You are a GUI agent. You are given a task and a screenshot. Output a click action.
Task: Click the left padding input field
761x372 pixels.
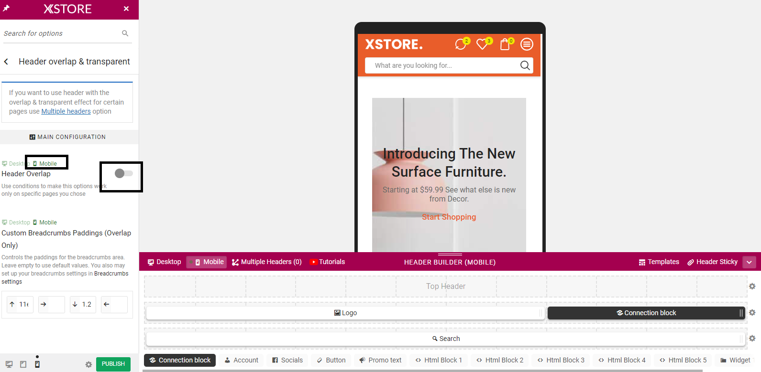[x=114, y=304]
